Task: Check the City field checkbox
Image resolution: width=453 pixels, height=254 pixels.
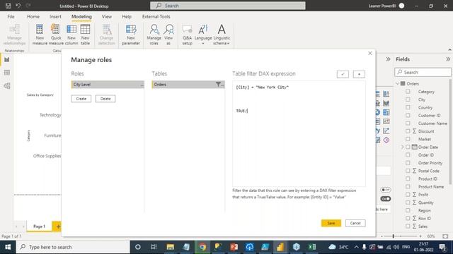Action: [408, 99]
